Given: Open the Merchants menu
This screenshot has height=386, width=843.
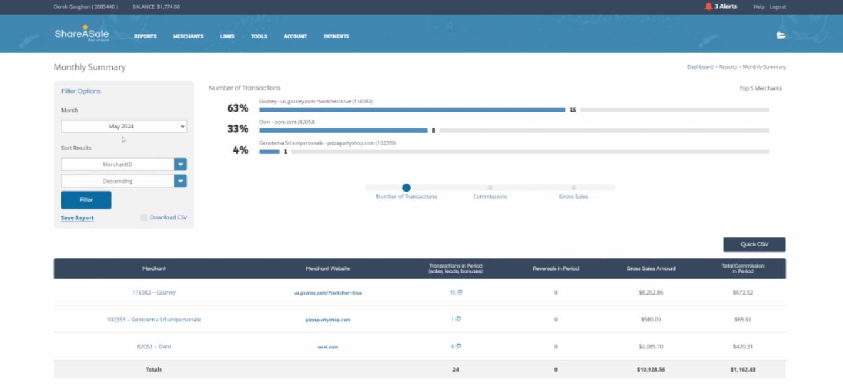Looking at the screenshot, I should pyautogui.click(x=188, y=36).
